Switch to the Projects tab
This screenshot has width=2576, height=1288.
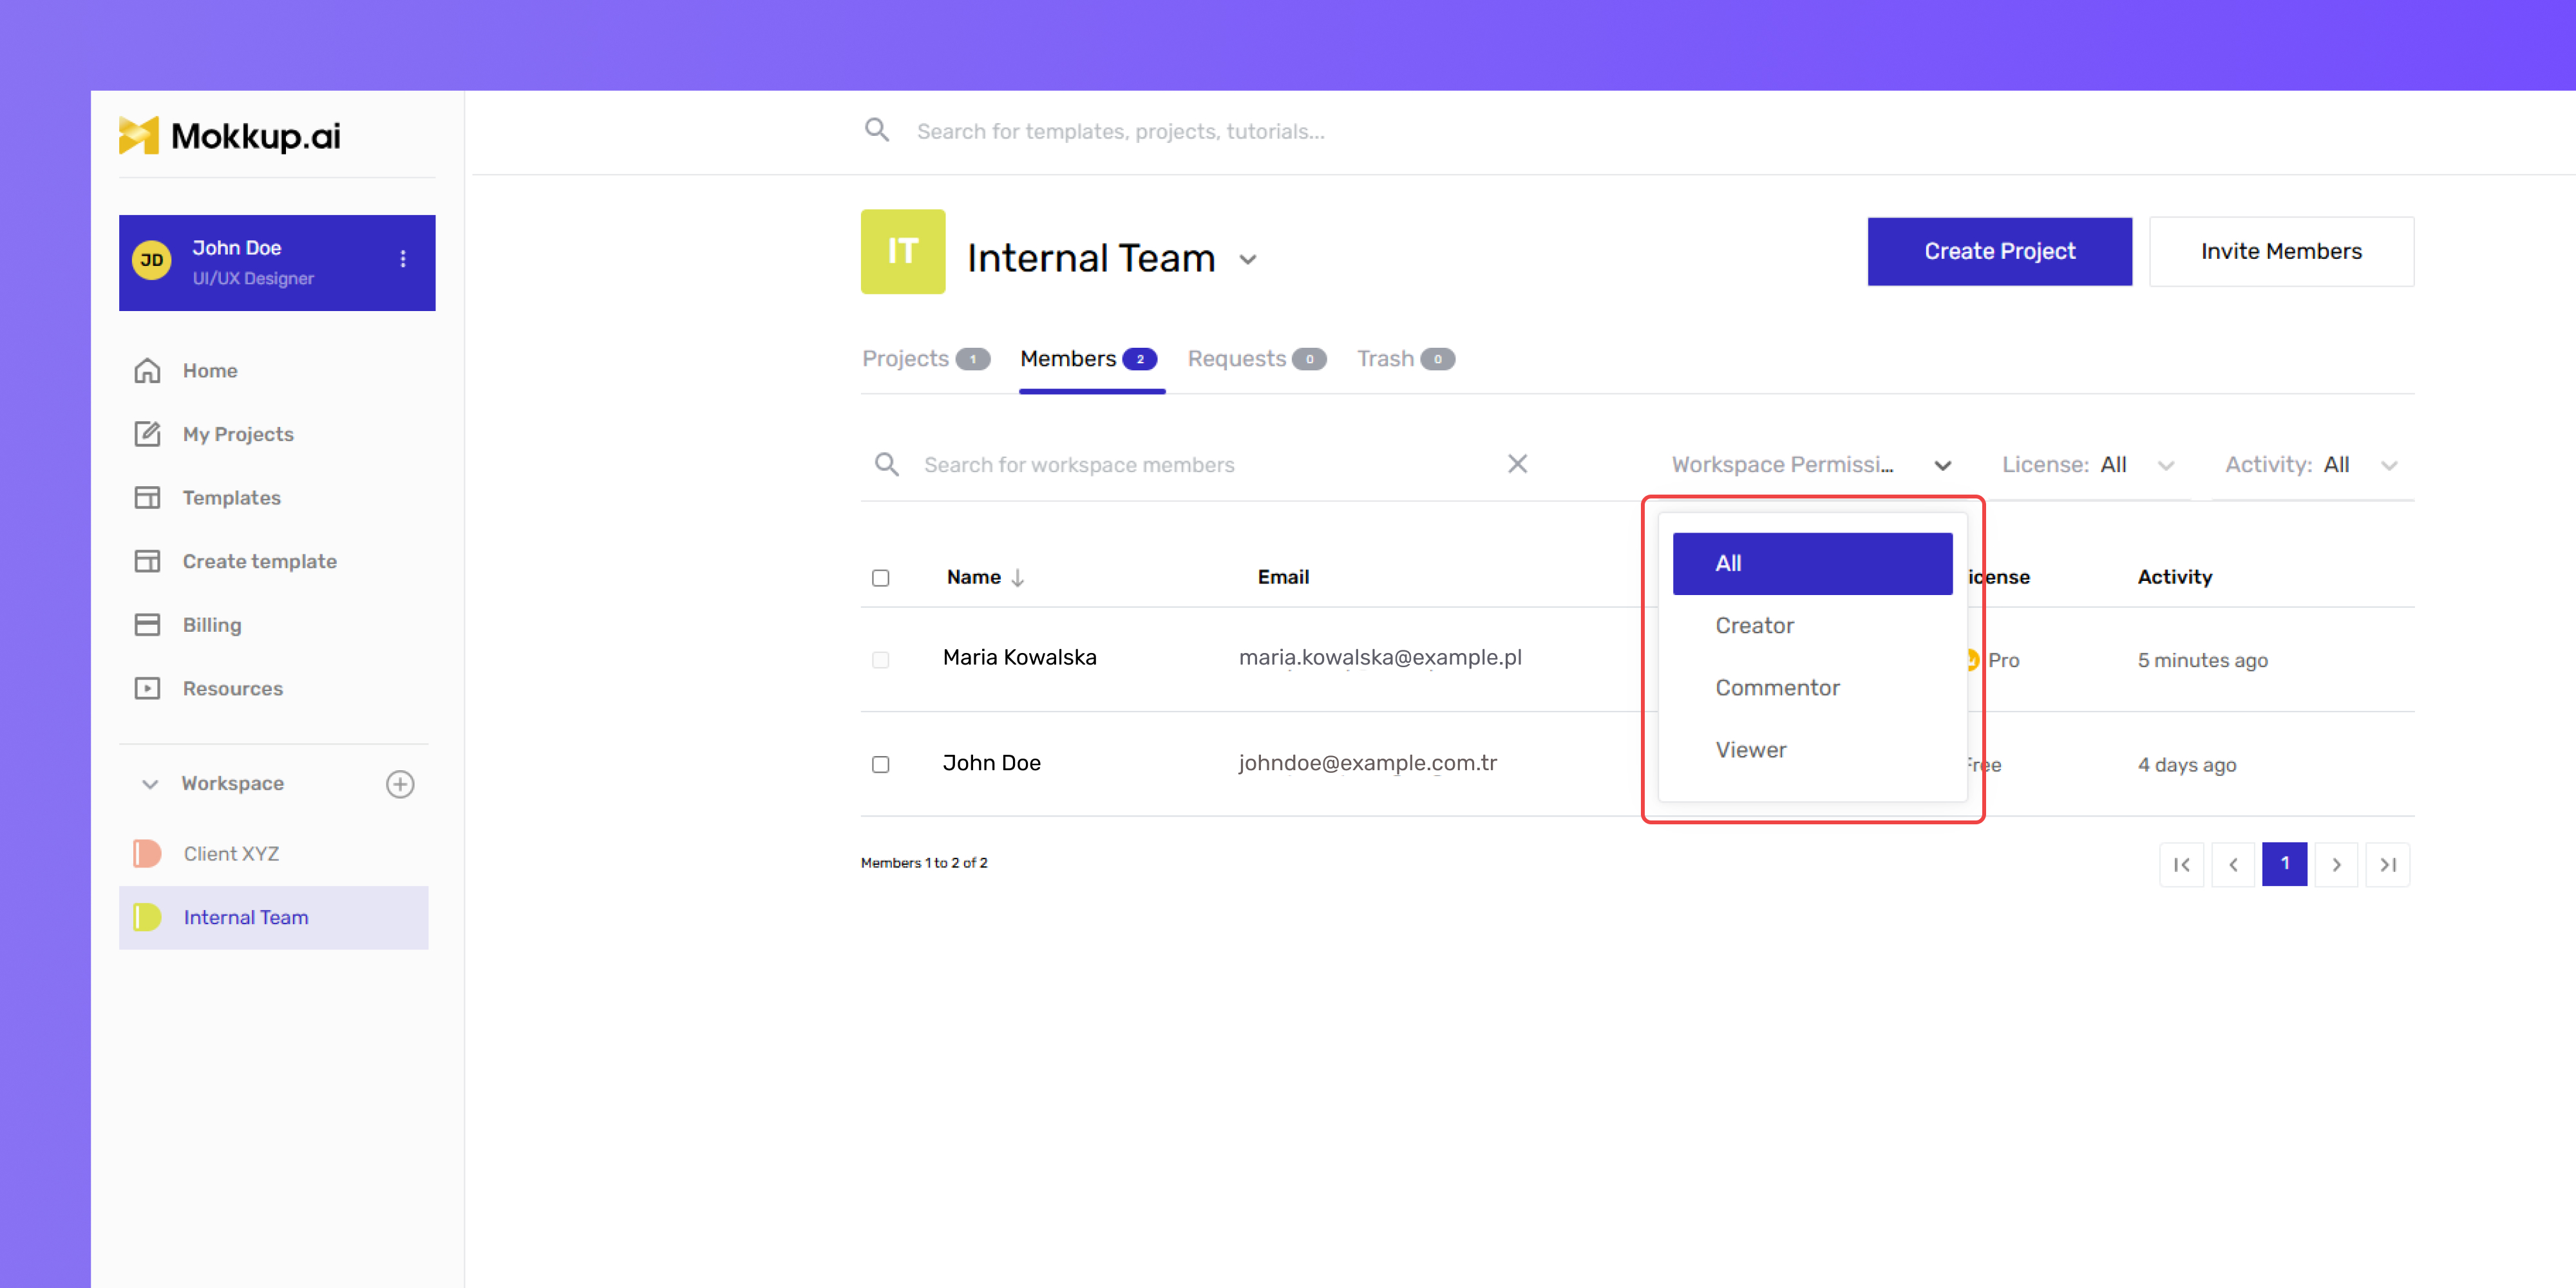click(926, 359)
